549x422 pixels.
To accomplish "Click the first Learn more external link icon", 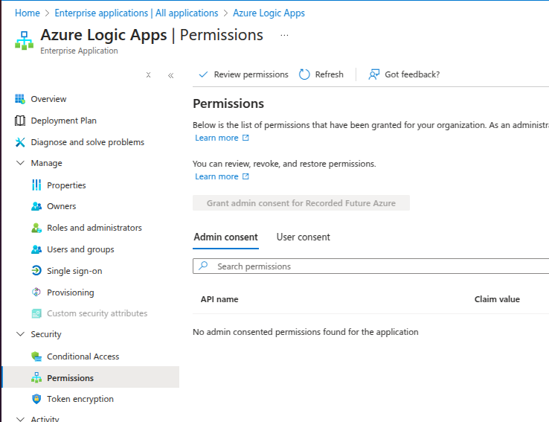I will point(245,138).
